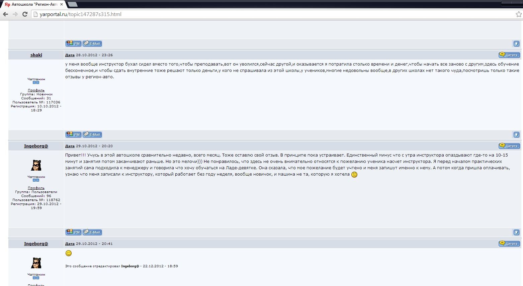523x286 pixels.
Task: Click the browser forward arrow
Action: 15,14
